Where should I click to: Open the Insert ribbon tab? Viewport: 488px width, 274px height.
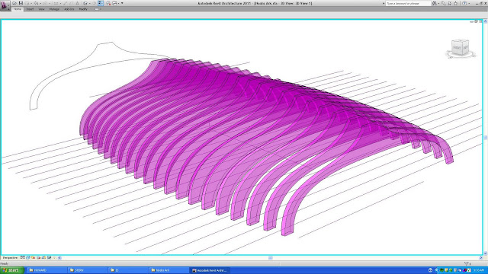point(30,9)
